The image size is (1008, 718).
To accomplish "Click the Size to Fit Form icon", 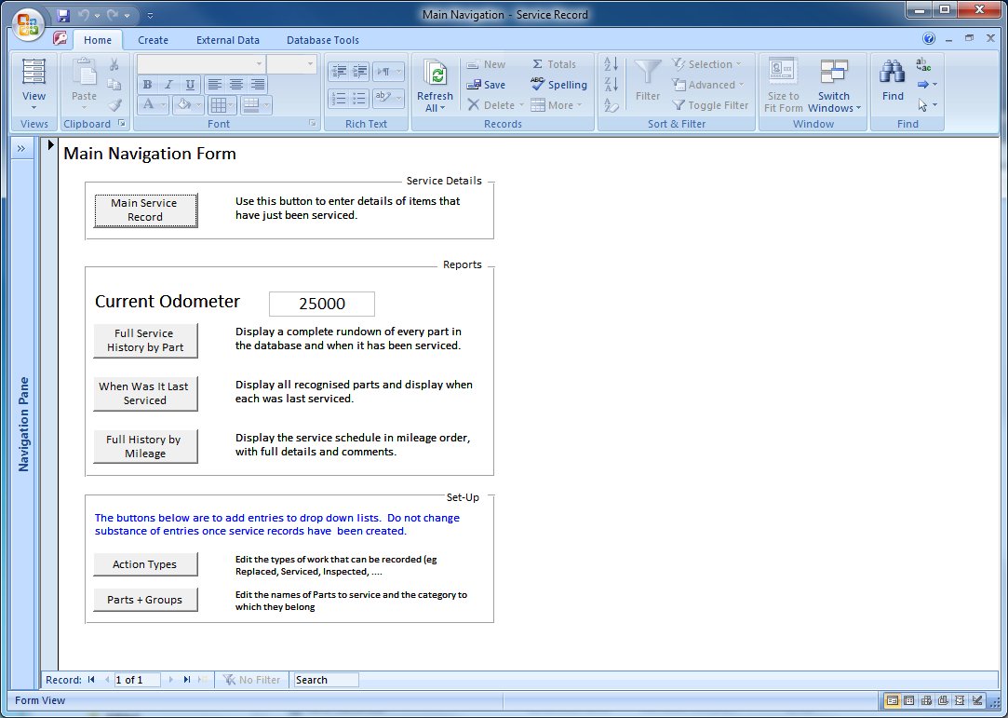I will tap(783, 72).
